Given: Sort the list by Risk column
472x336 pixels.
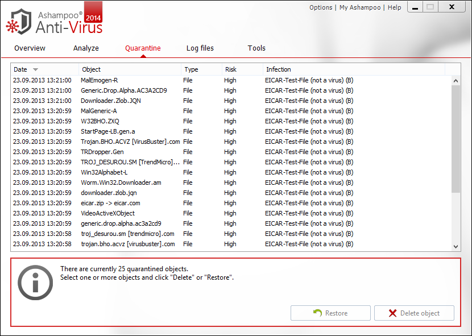Looking at the screenshot, I should [x=242, y=69].
